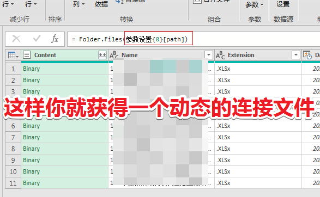Click Binary in row 10
Screen dimensions: 320x197
(31, 171)
